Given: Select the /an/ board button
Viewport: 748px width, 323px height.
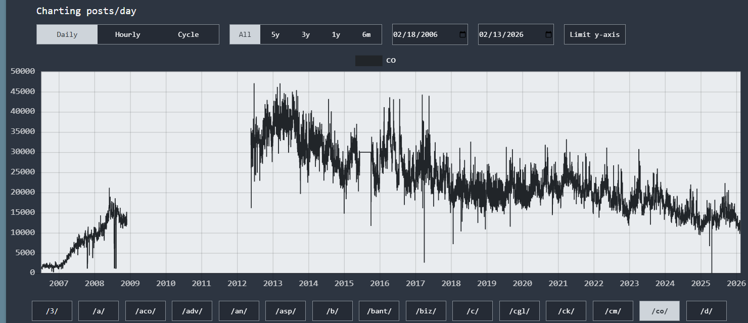Looking at the screenshot, I should pyautogui.click(x=239, y=311).
